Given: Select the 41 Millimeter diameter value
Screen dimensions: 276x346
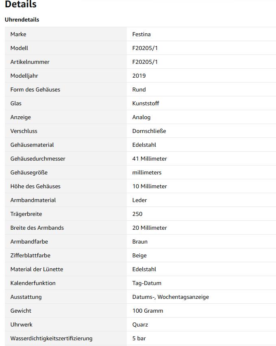Looking at the screenshot, I should [150, 159].
